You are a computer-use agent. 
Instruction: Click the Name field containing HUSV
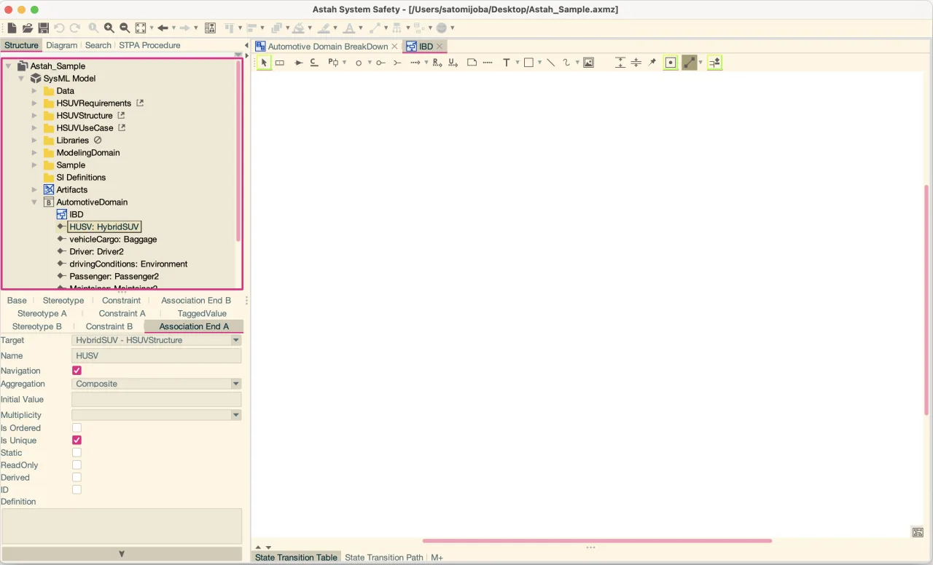(156, 356)
